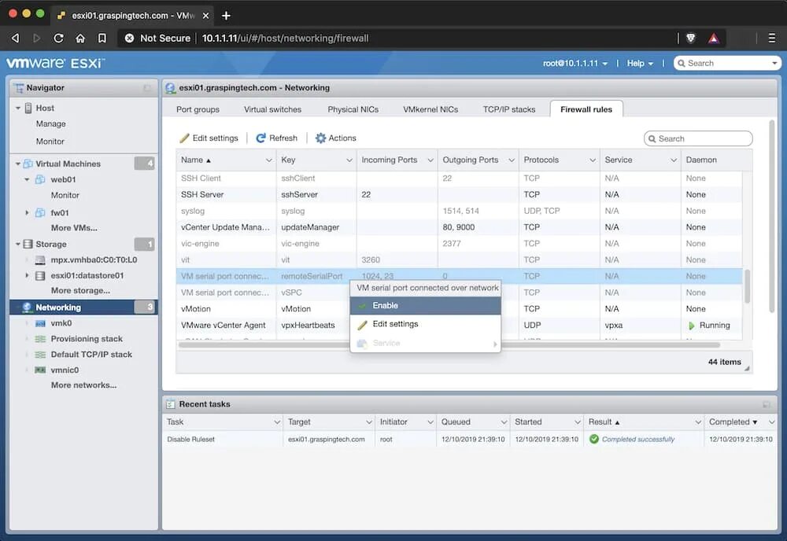The width and height of the screenshot is (787, 541).
Task: Go back with the browser back arrow
Action: [x=15, y=38]
